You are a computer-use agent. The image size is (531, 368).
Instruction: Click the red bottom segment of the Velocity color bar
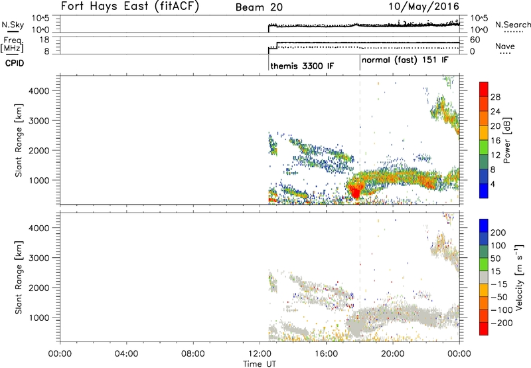point(484,329)
